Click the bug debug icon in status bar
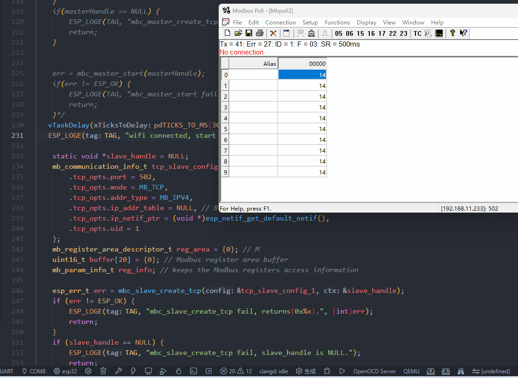The width and height of the screenshot is (518, 378). tap(327, 371)
